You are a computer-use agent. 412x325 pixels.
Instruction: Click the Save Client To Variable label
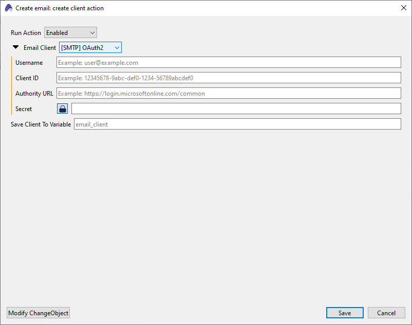coord(41,124)
